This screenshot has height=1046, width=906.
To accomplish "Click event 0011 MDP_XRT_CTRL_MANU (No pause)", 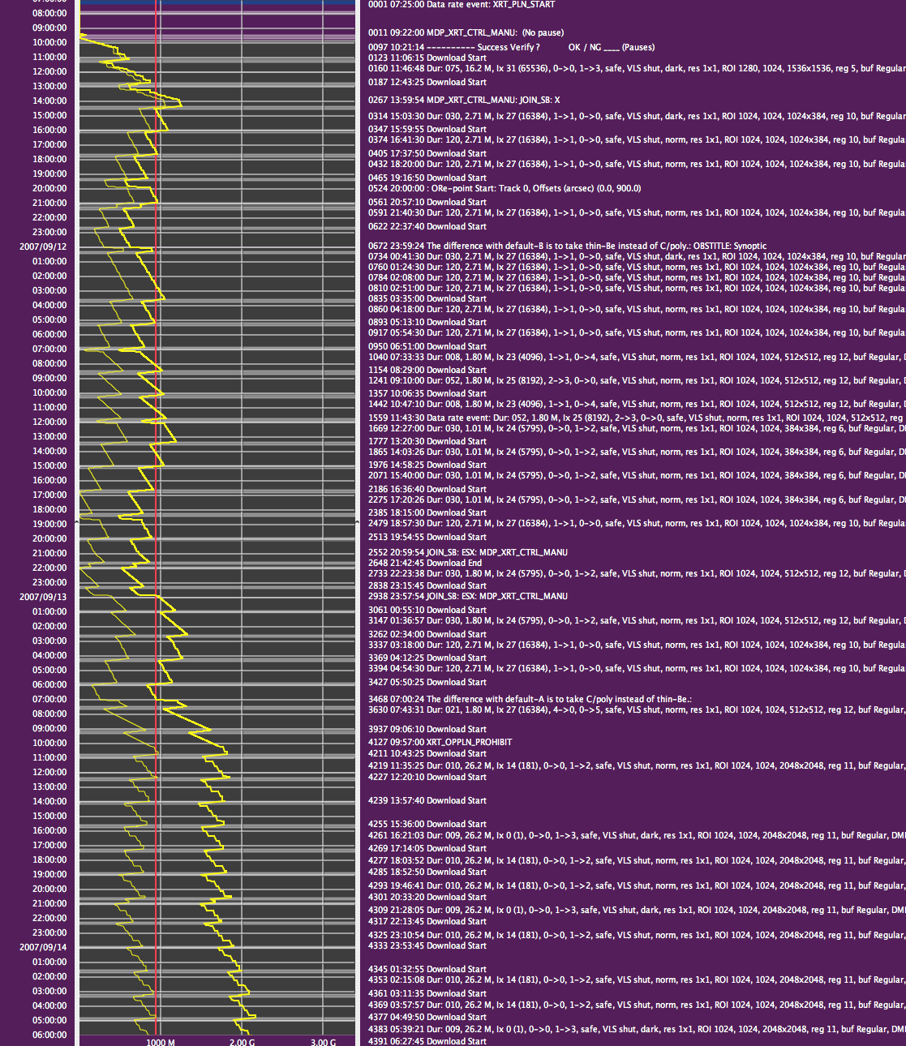I will (x=466, y=33).
